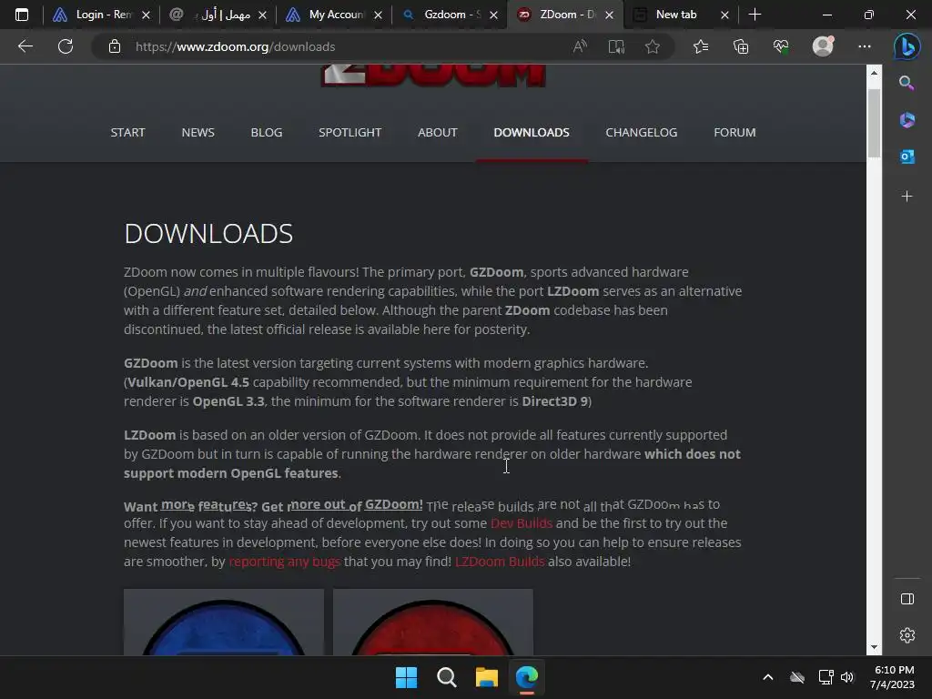
Task: Open the START menu item
Action: pos(127,133)
